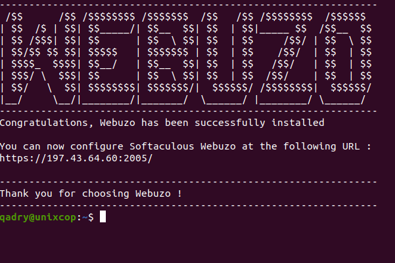
Task: Click the word installed
Action: click(x=298, y=123)
